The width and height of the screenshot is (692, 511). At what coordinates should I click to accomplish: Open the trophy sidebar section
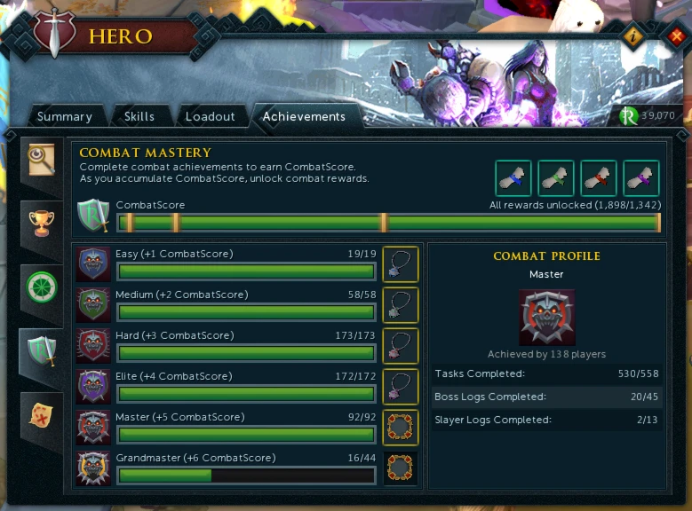coord(41,223)
